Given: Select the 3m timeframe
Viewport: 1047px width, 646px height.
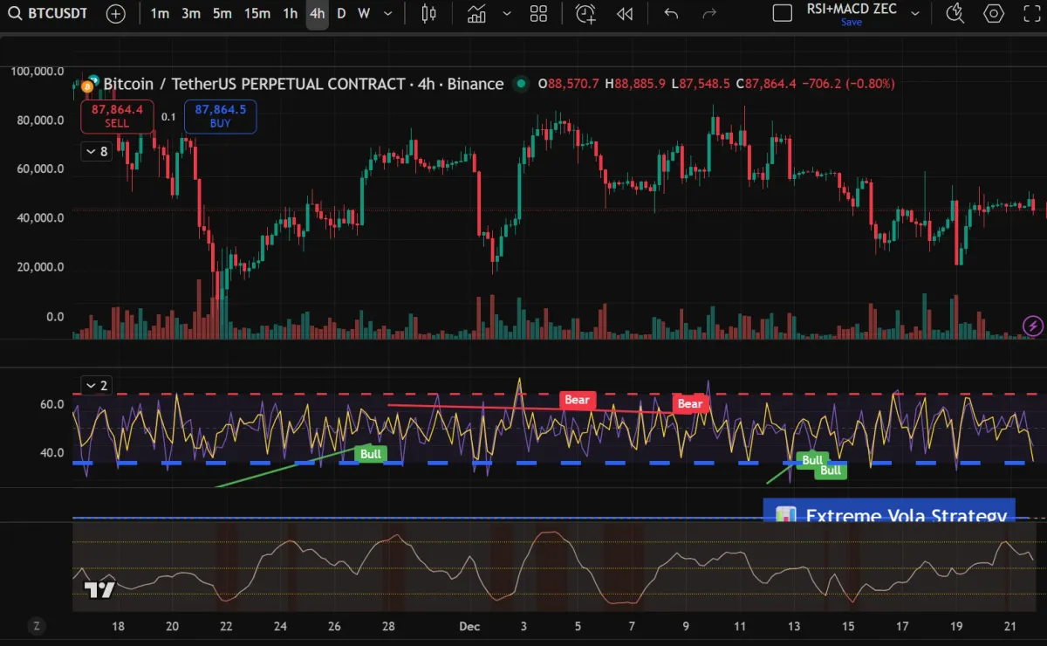Looking at the screenshot, I should pos(191,13).
